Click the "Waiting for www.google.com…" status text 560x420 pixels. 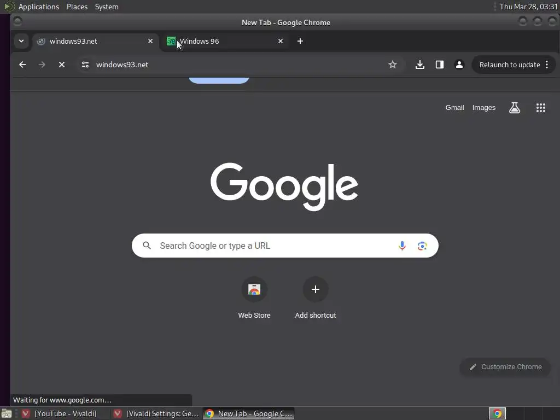pyautogui.click(x=62, y=400)
